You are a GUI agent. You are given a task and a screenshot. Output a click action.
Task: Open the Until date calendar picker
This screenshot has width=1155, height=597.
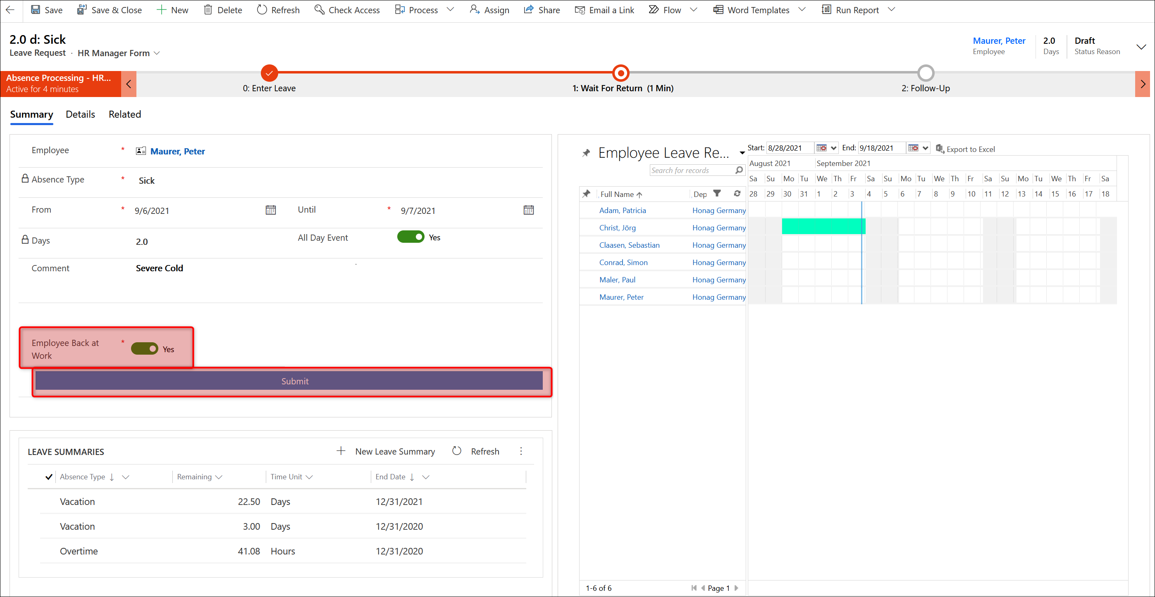point(528,210)
